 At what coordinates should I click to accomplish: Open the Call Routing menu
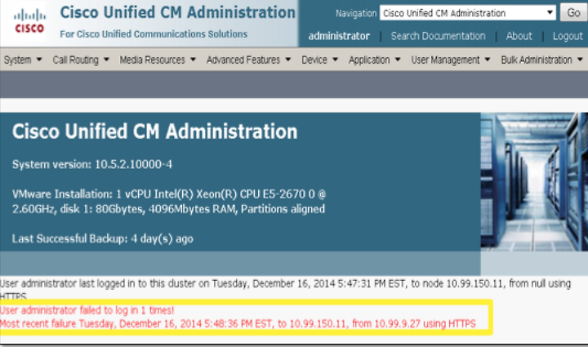click(81, 60)
